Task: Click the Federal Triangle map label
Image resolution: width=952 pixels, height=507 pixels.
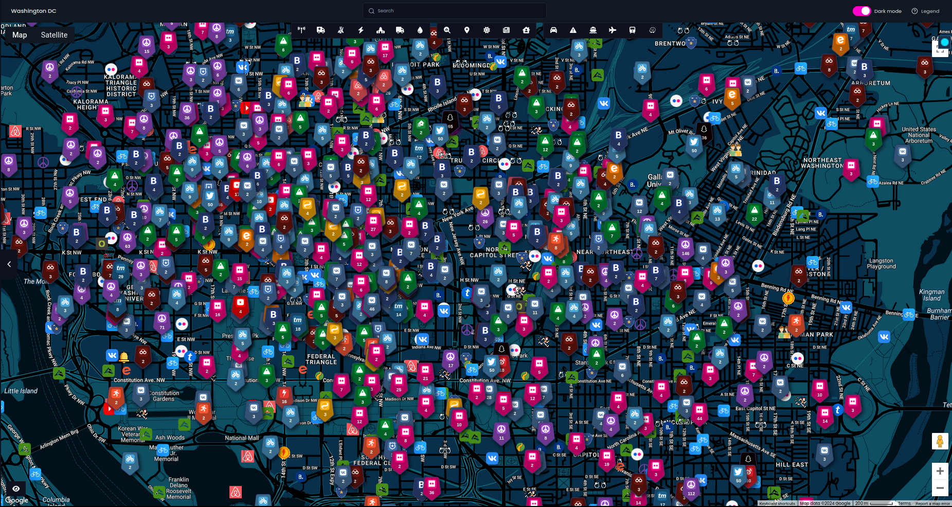Action: [321, 359]
